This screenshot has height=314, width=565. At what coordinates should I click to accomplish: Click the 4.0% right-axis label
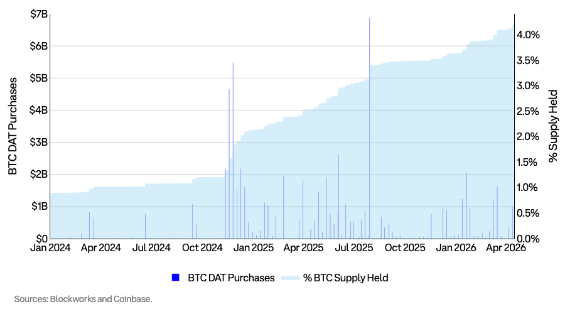528,35
